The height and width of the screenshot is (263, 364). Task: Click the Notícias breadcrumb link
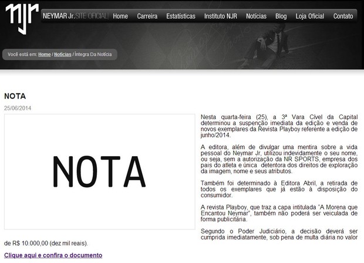(63, 54)
